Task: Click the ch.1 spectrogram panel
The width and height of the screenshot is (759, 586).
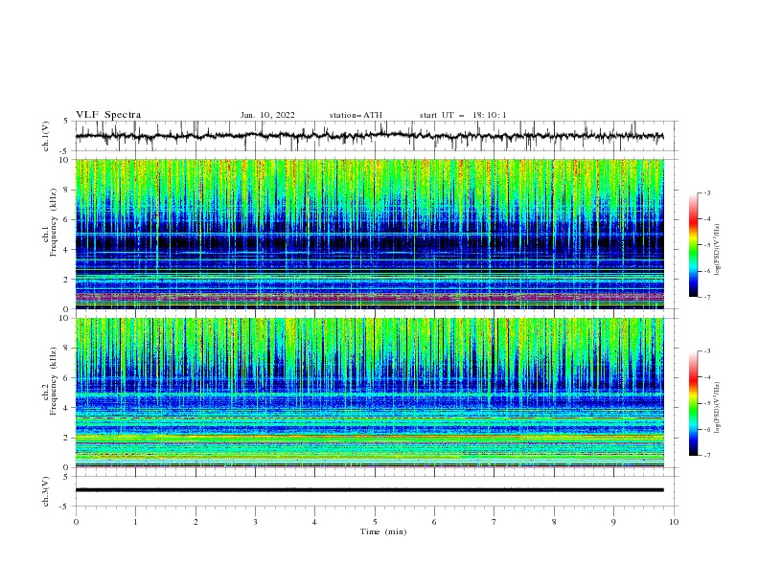Action: pos(369,234)
